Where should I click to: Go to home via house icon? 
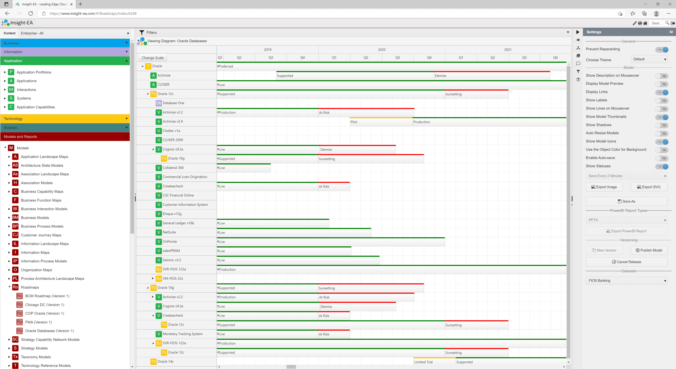(645, 23)
